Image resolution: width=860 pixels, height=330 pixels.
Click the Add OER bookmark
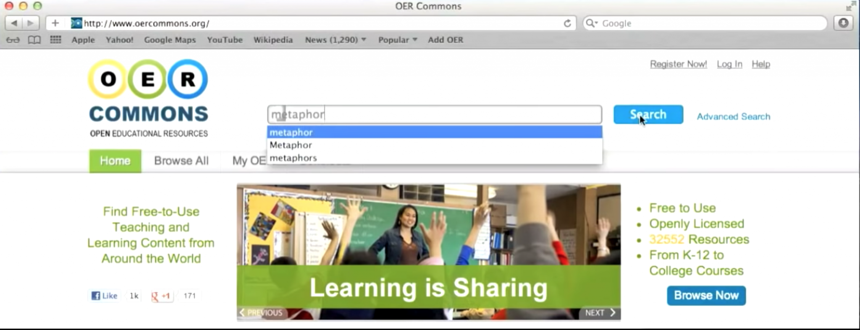point(446,40)
